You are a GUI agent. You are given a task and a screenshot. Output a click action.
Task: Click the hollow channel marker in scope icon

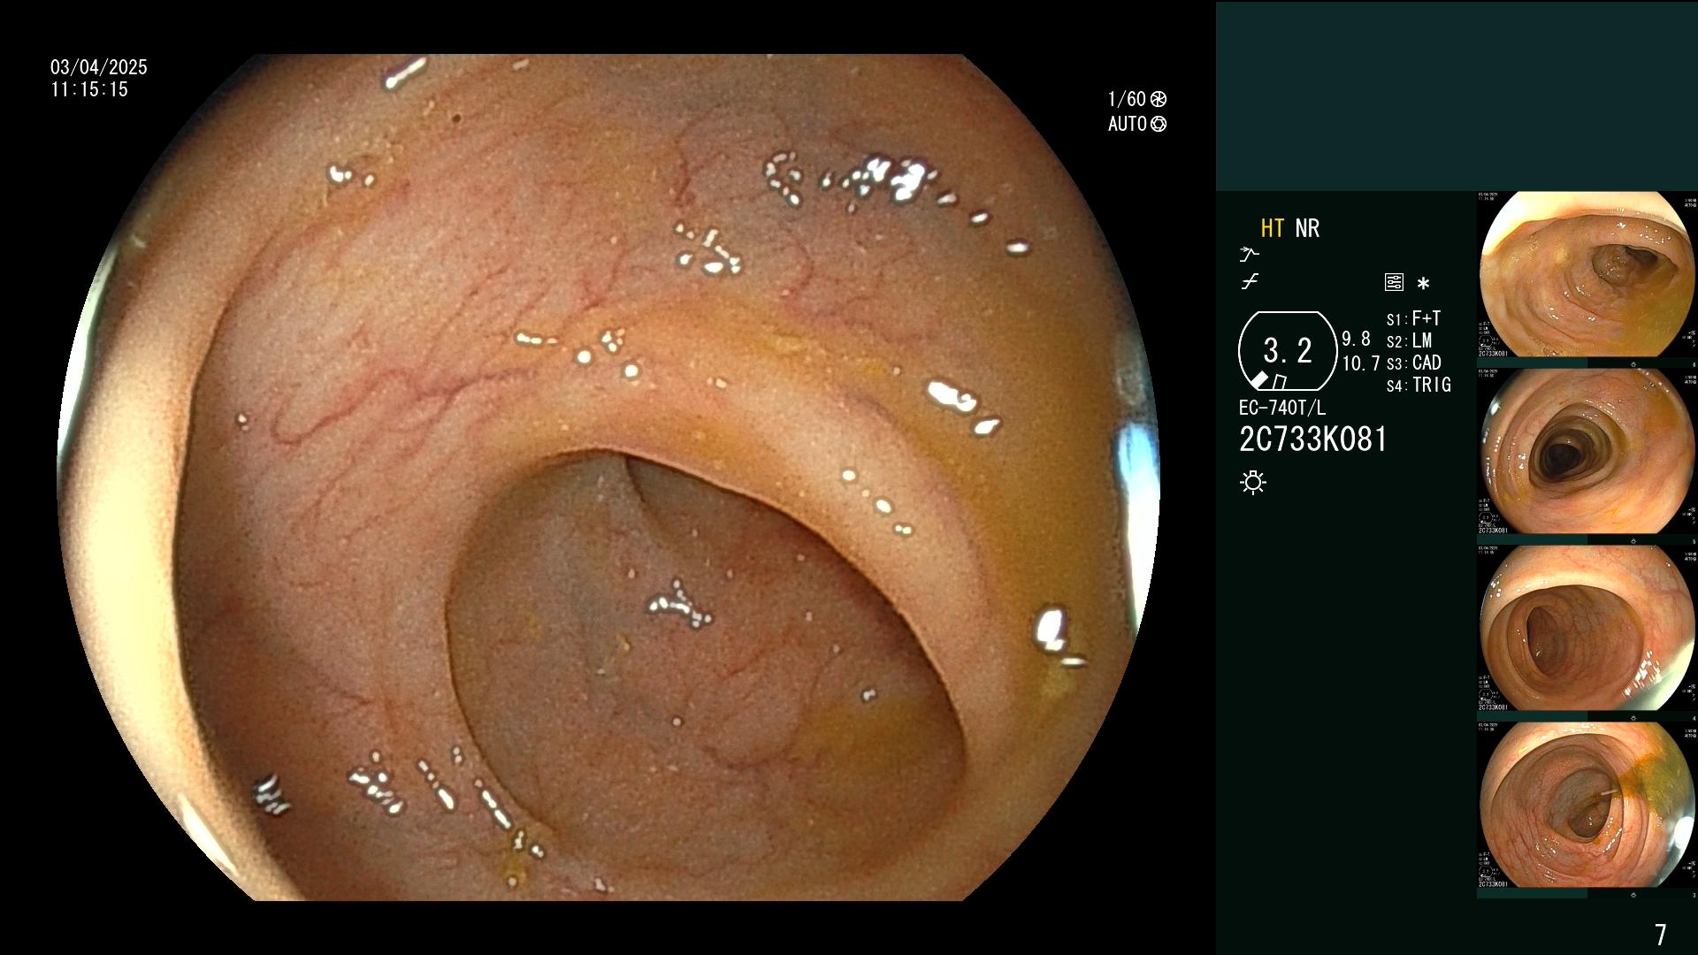(1279, 382)
